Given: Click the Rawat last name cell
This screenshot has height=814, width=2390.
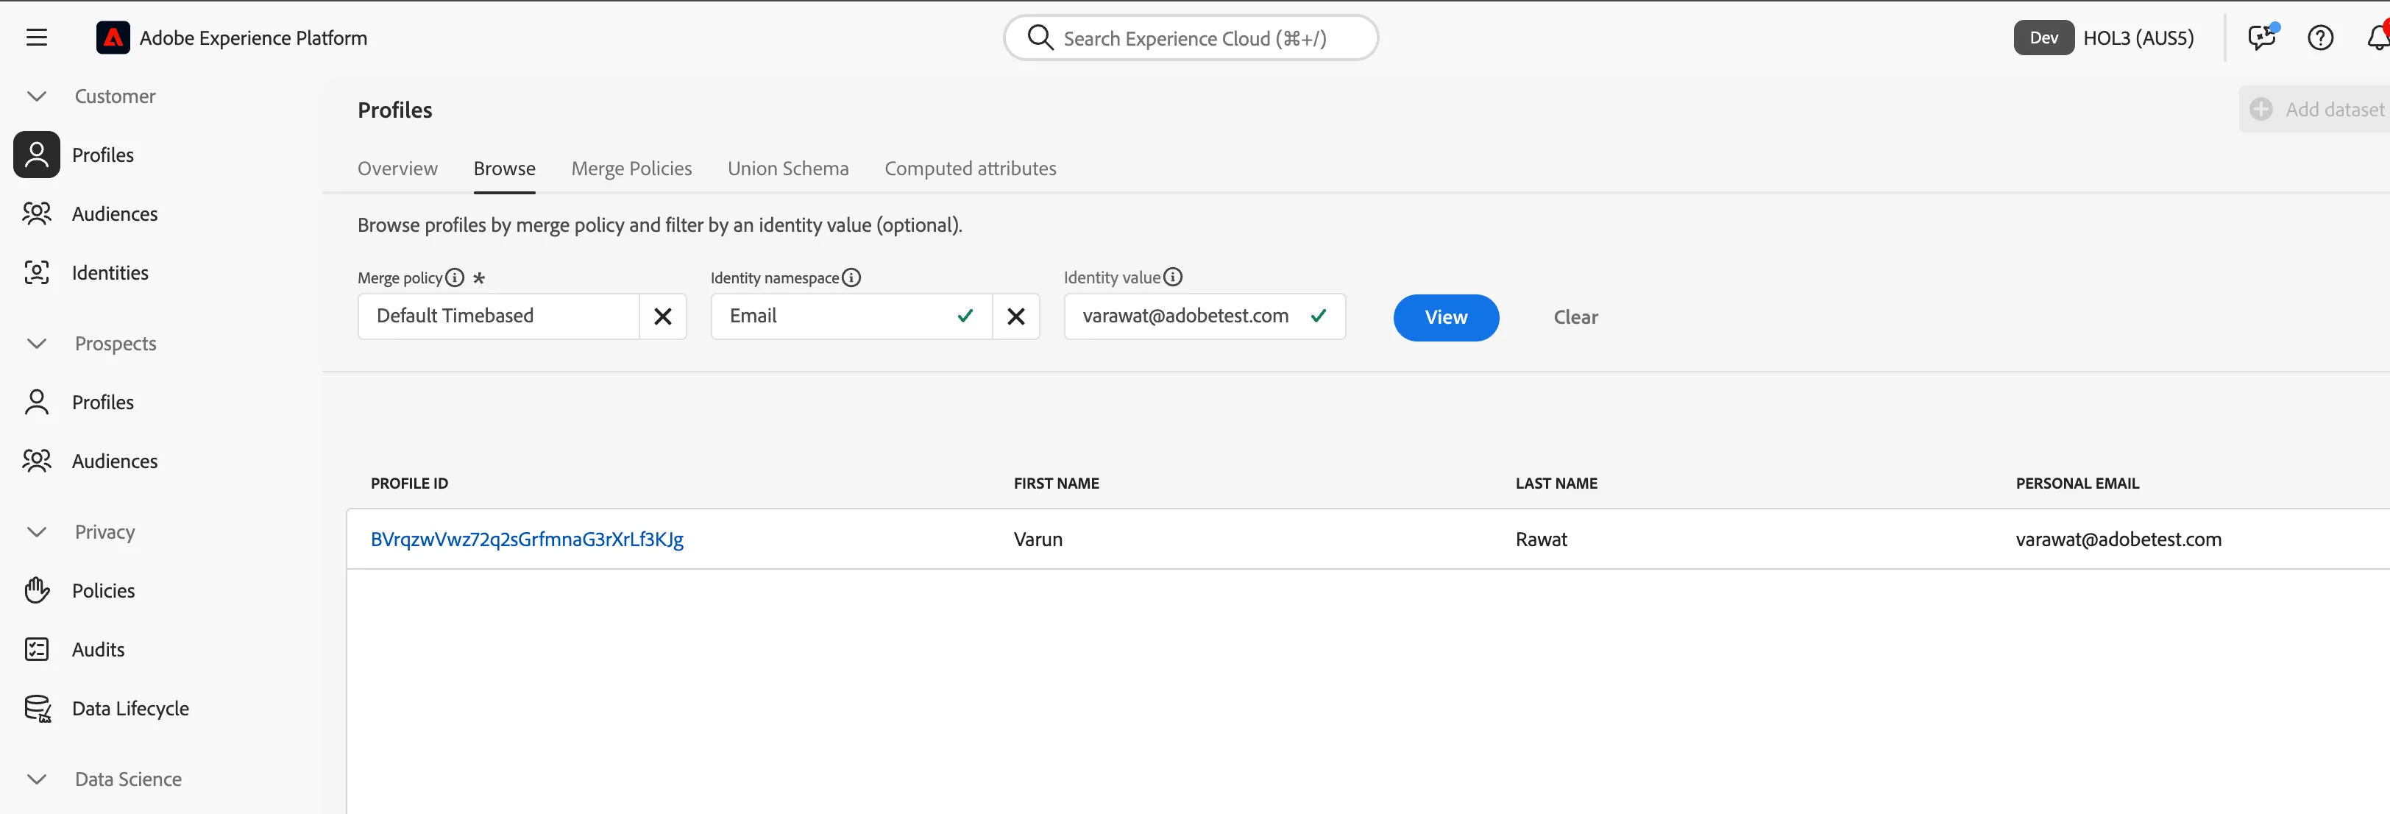Looking at the screenshot, I should tap(1541, 539).
